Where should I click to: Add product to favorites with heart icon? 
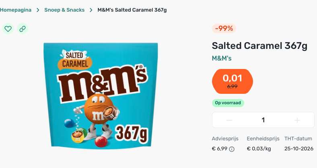click(8, 29)
